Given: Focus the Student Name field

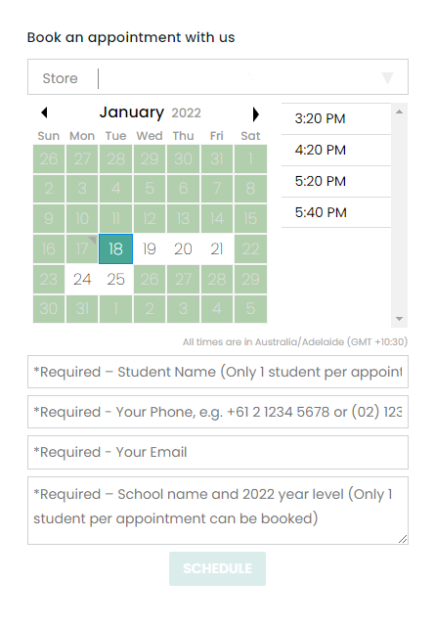Looking at the screenshot, I should click(218, 372).
